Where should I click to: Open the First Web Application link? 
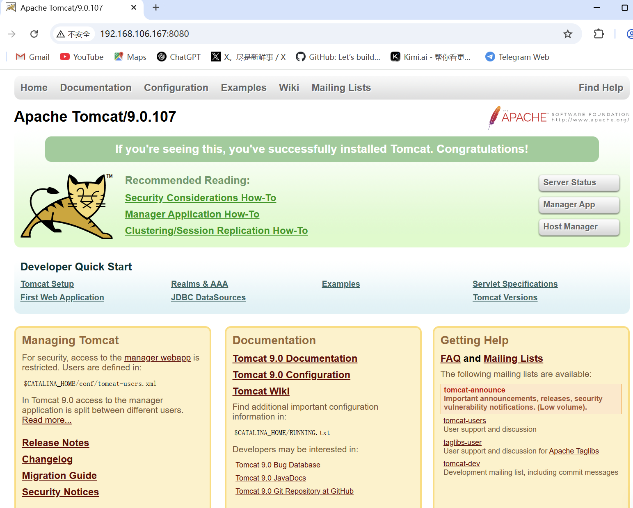62,297
